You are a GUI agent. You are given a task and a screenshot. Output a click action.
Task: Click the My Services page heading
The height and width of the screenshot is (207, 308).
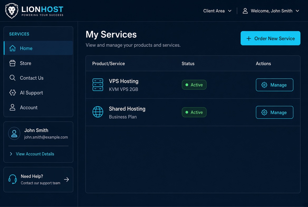point(111,35)
